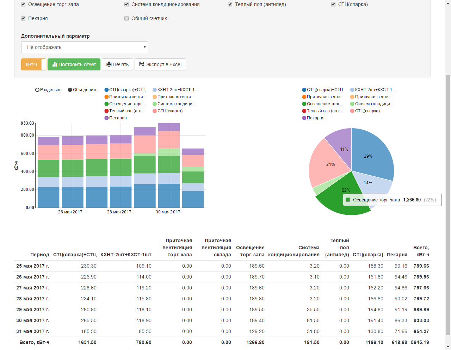Export the report via Экспорт в Excel
The image size is (451, 350).
[x=160, y=64]
